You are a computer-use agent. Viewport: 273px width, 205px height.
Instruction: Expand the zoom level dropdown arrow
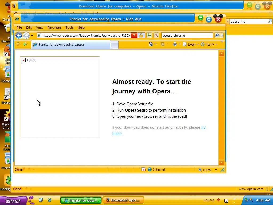(x=216, y=170)
